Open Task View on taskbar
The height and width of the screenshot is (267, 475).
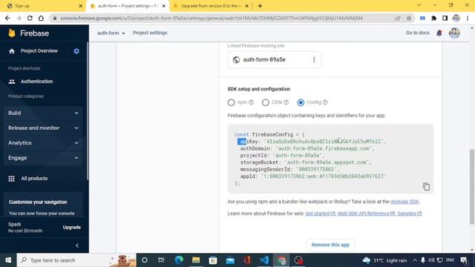[x=161, y=260]
